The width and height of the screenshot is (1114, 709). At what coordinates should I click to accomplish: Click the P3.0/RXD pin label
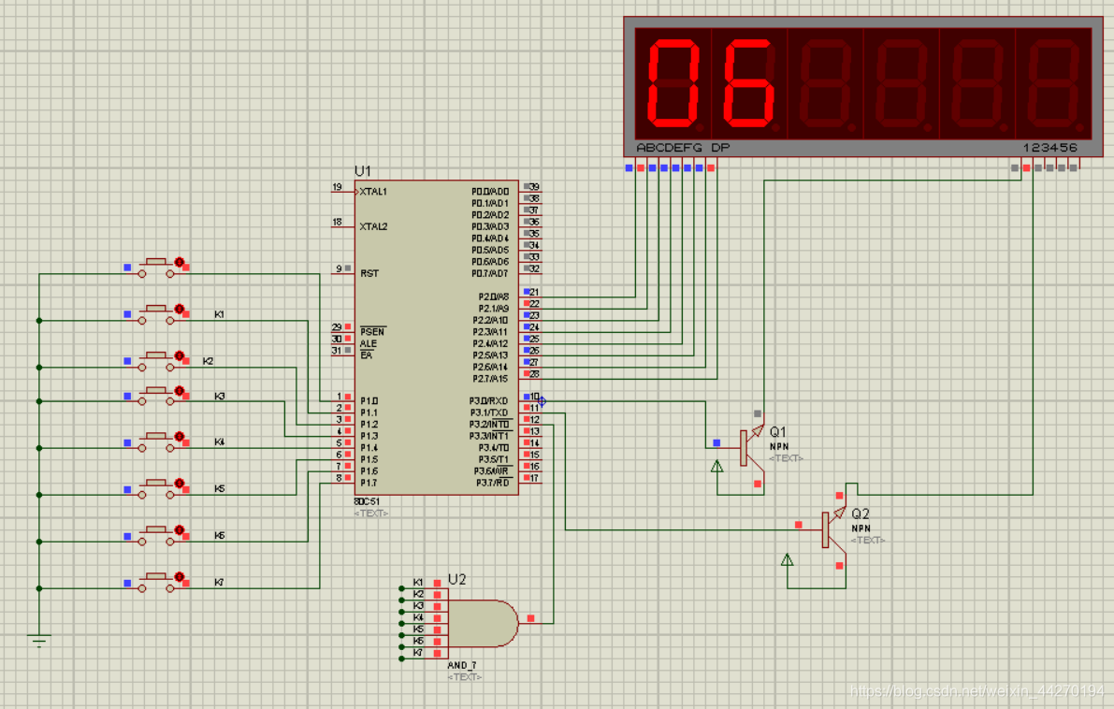coord(489,401)
